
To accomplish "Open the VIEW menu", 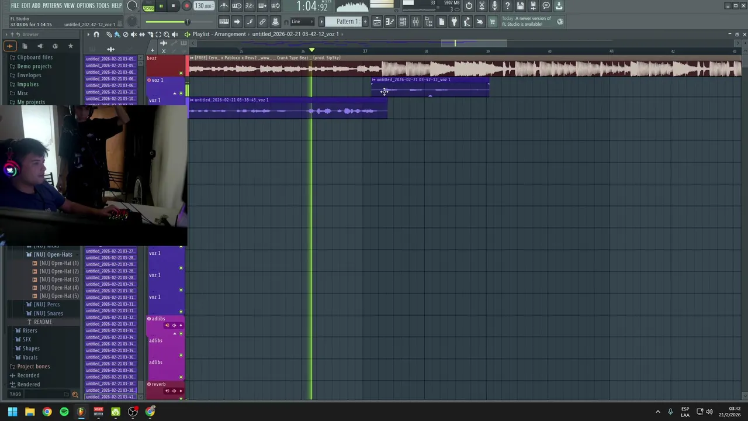I will pos(69,6).
